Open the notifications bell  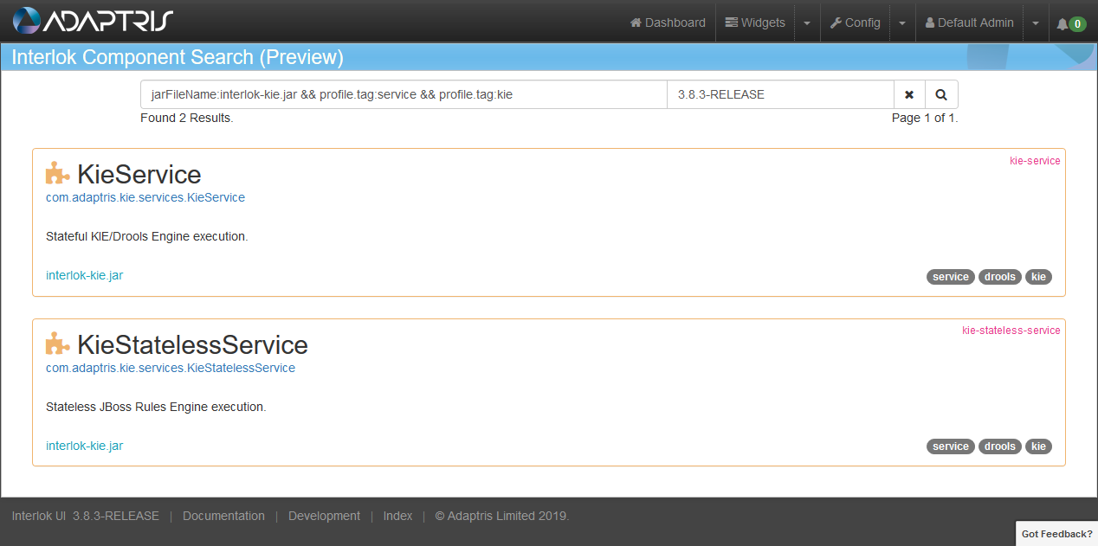click(1071, 23)
